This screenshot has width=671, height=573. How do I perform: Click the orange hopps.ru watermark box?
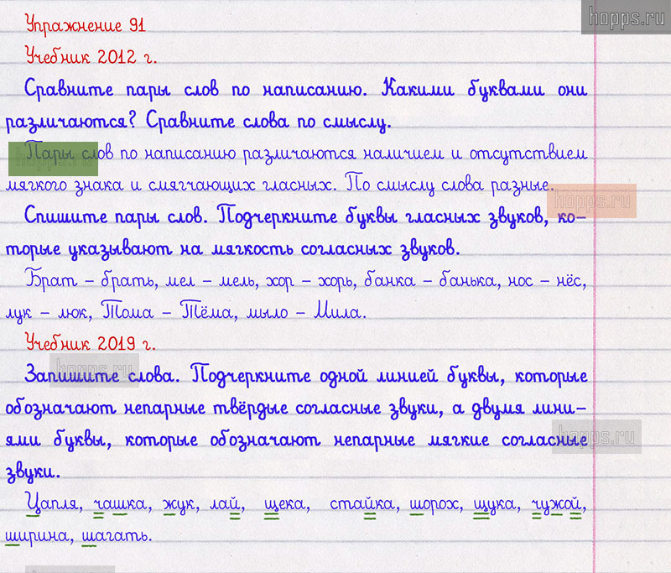click(591, 204)
